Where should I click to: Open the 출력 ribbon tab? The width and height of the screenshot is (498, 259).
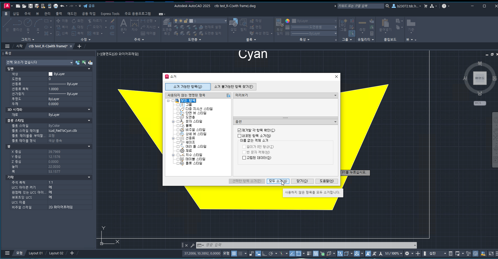pos(59,14)
